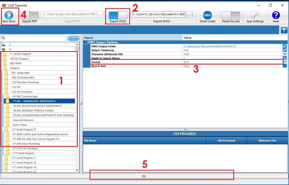Click the File Name column header
289x185 pixels.
pyautogui.click(x=144, y=140)
